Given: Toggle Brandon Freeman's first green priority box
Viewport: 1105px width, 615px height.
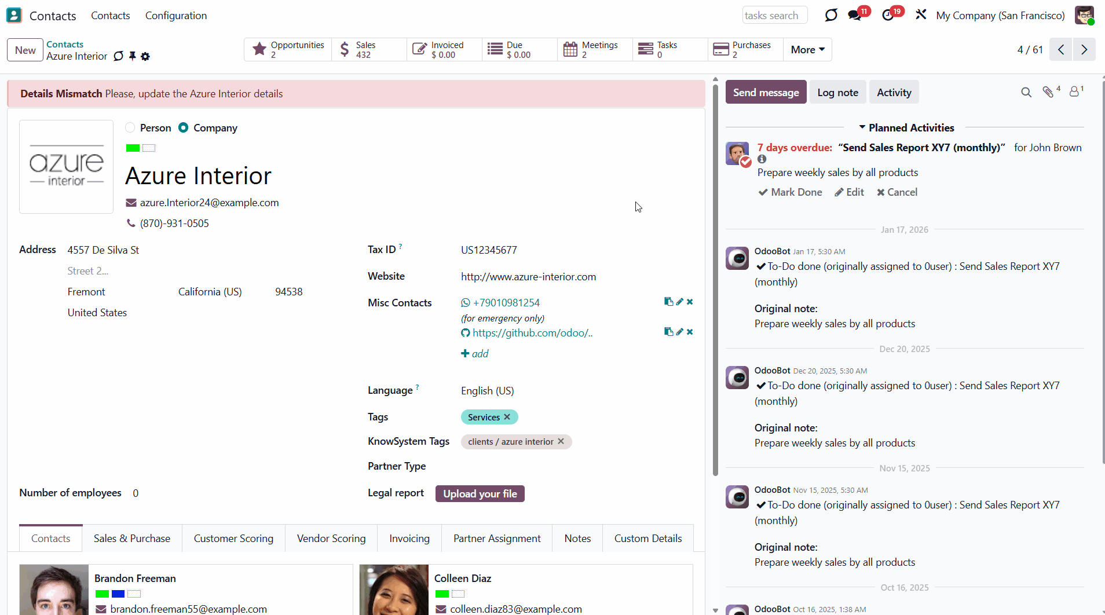Looking at the screenshot, I should [x=102, y=594].
